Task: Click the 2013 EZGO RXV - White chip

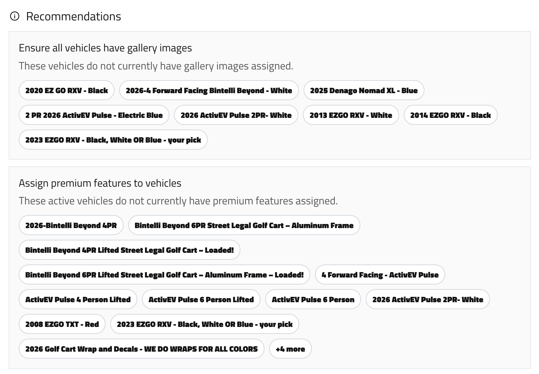Action: point(351,115)
